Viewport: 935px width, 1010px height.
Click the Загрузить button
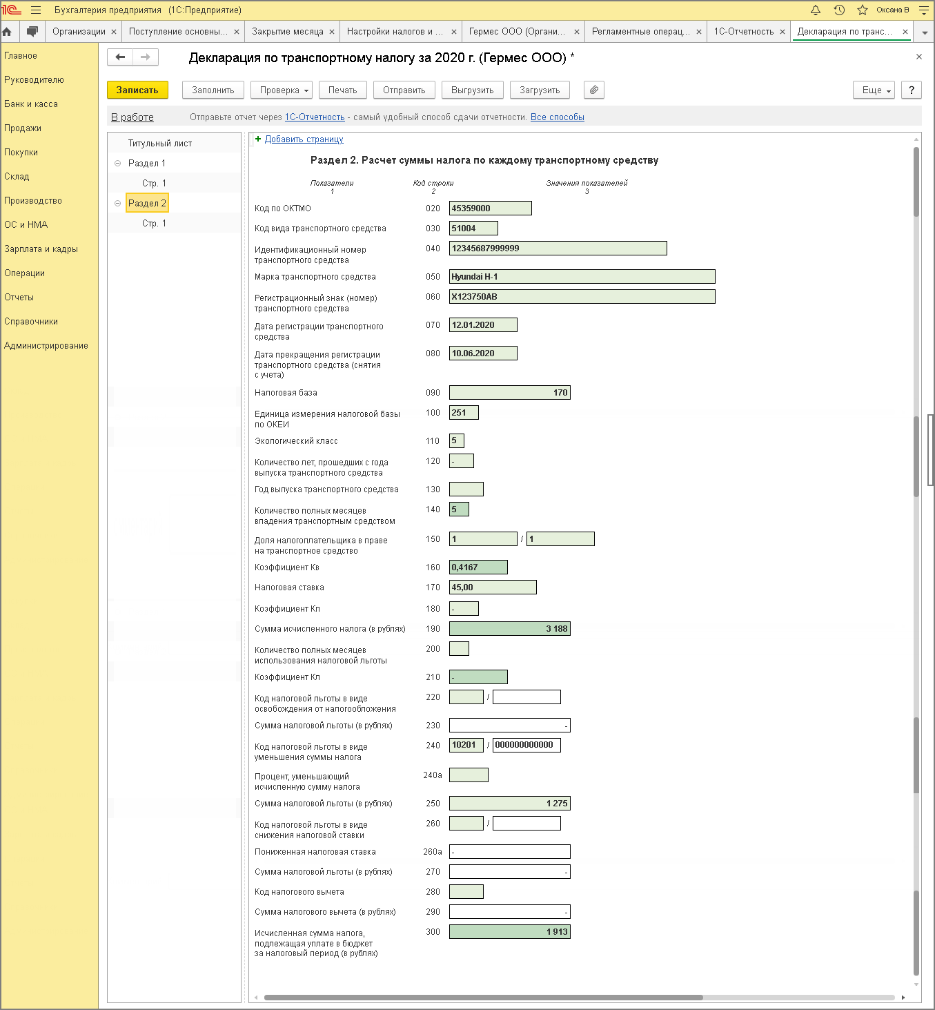pyautogui.click(x=540, y=90)
